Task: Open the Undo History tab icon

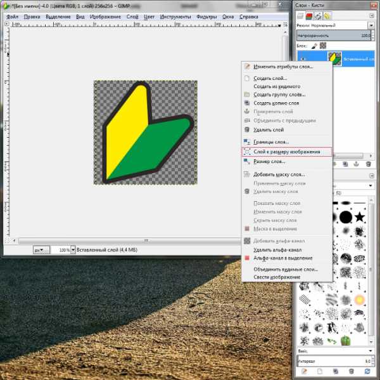Action: [x=327, y=16]
